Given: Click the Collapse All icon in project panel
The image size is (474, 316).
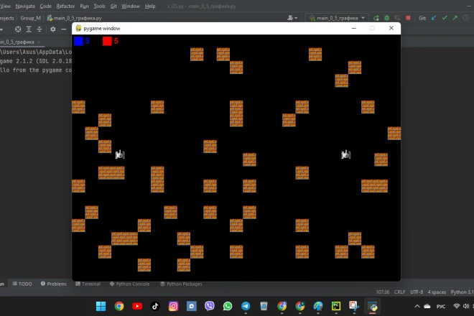Looking at the screenshot, I should point(39,29).
